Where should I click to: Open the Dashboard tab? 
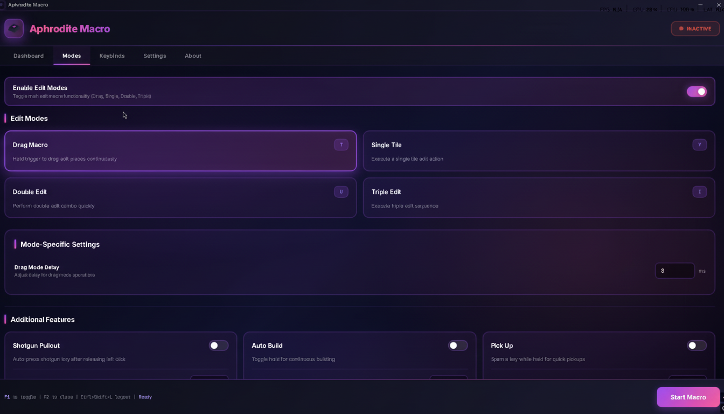(x=29, y=56)
